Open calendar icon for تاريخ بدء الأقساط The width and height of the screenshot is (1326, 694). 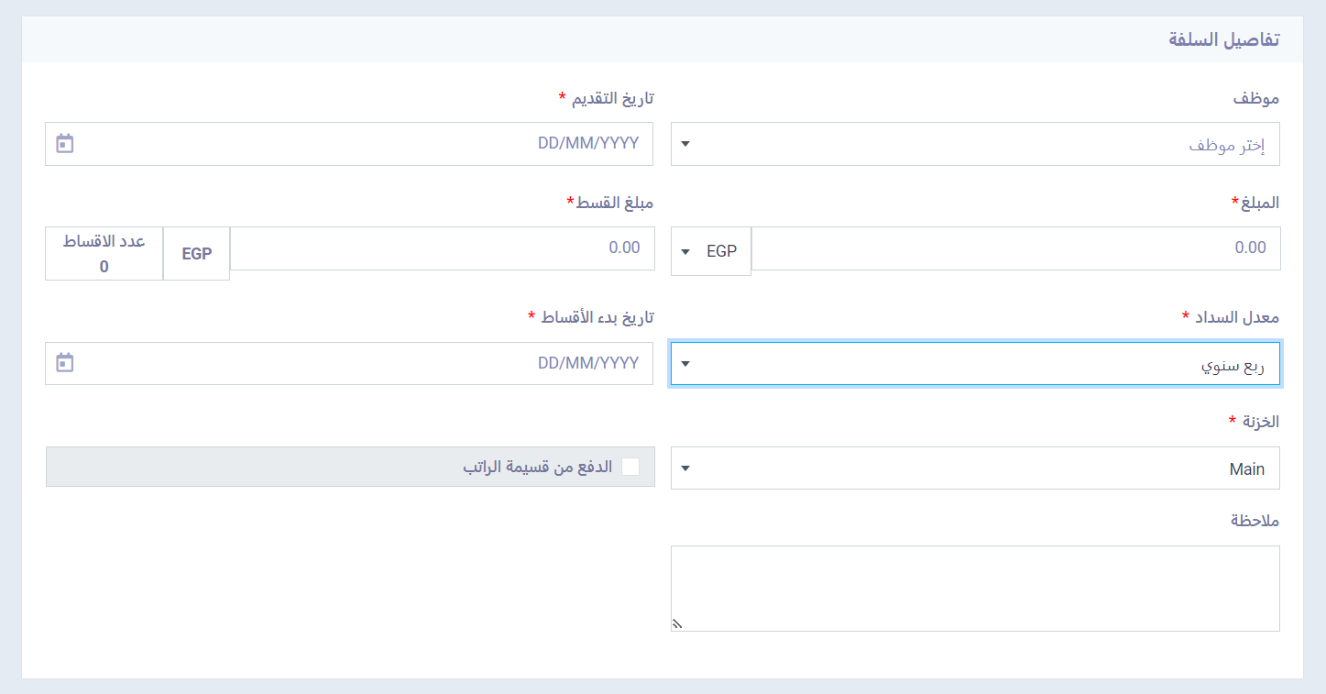[x=64, y=363]
